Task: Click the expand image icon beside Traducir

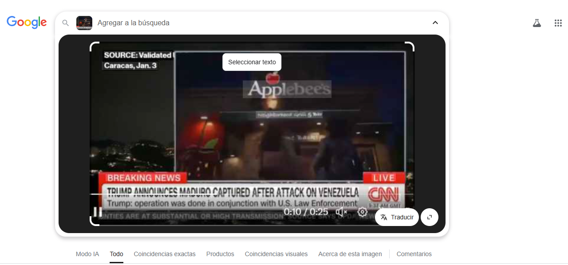Action: click(x=429, y=217)
